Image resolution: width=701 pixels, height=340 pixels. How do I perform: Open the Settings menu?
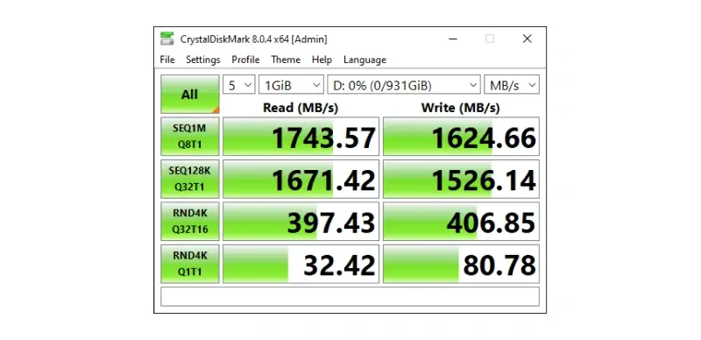(x=203, y=60)
